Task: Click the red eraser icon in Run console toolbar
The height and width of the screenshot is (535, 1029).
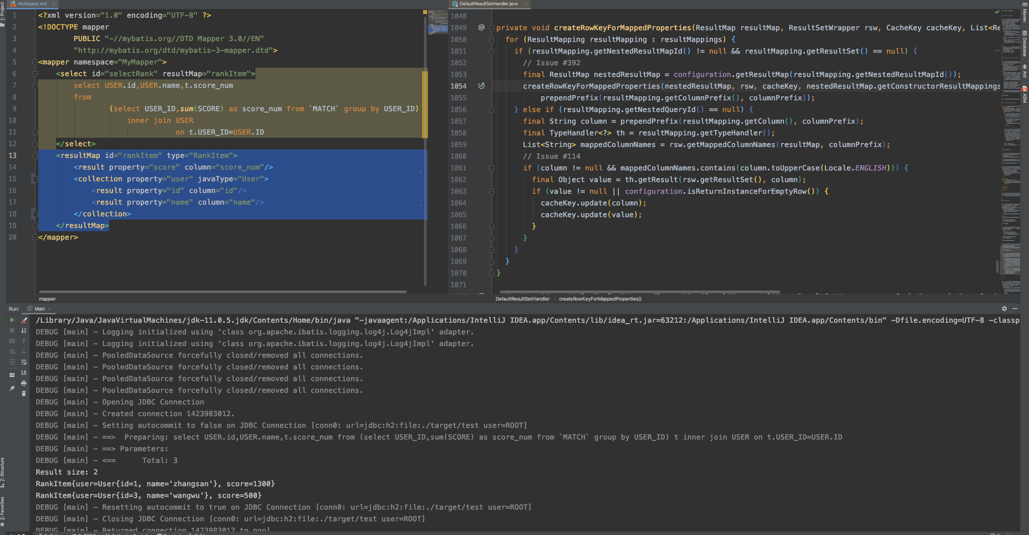Action: click(x=24, y=320)
